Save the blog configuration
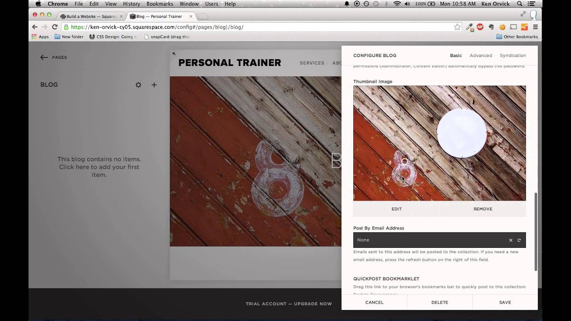571x321 pixels. (x=505, y=302)
